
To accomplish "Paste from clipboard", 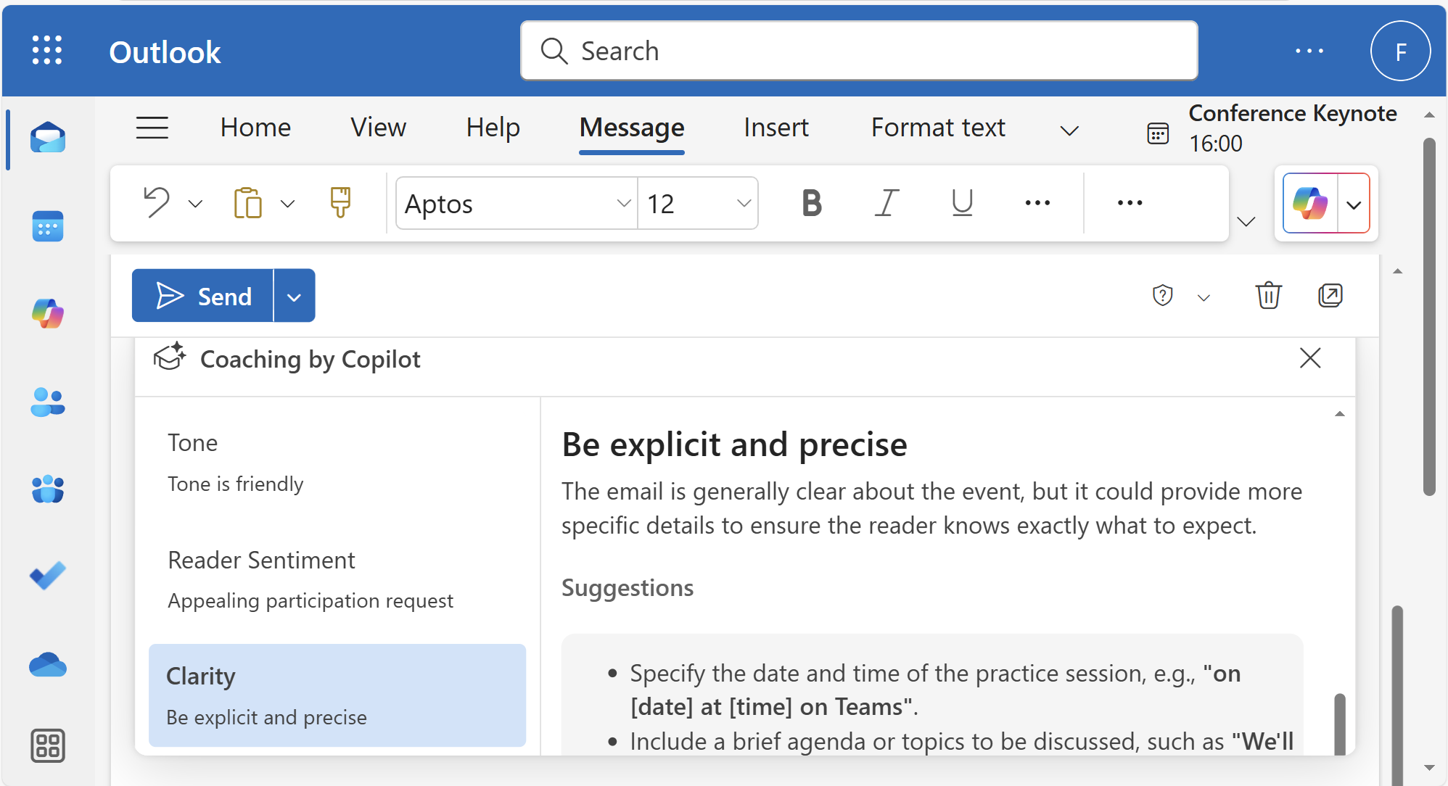I will coord(247,203).
